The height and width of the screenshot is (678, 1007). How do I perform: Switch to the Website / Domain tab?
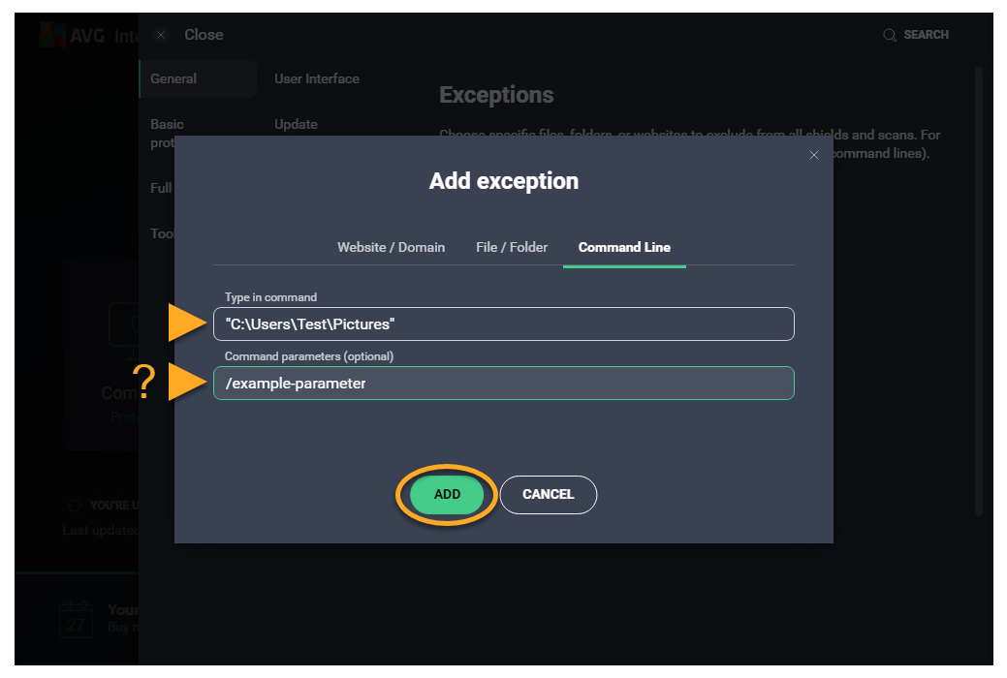[391, 247]
